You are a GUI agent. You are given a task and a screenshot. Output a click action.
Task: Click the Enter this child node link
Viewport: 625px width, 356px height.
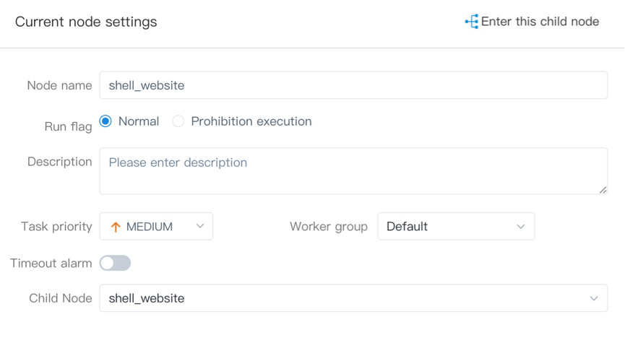(540, 22)
